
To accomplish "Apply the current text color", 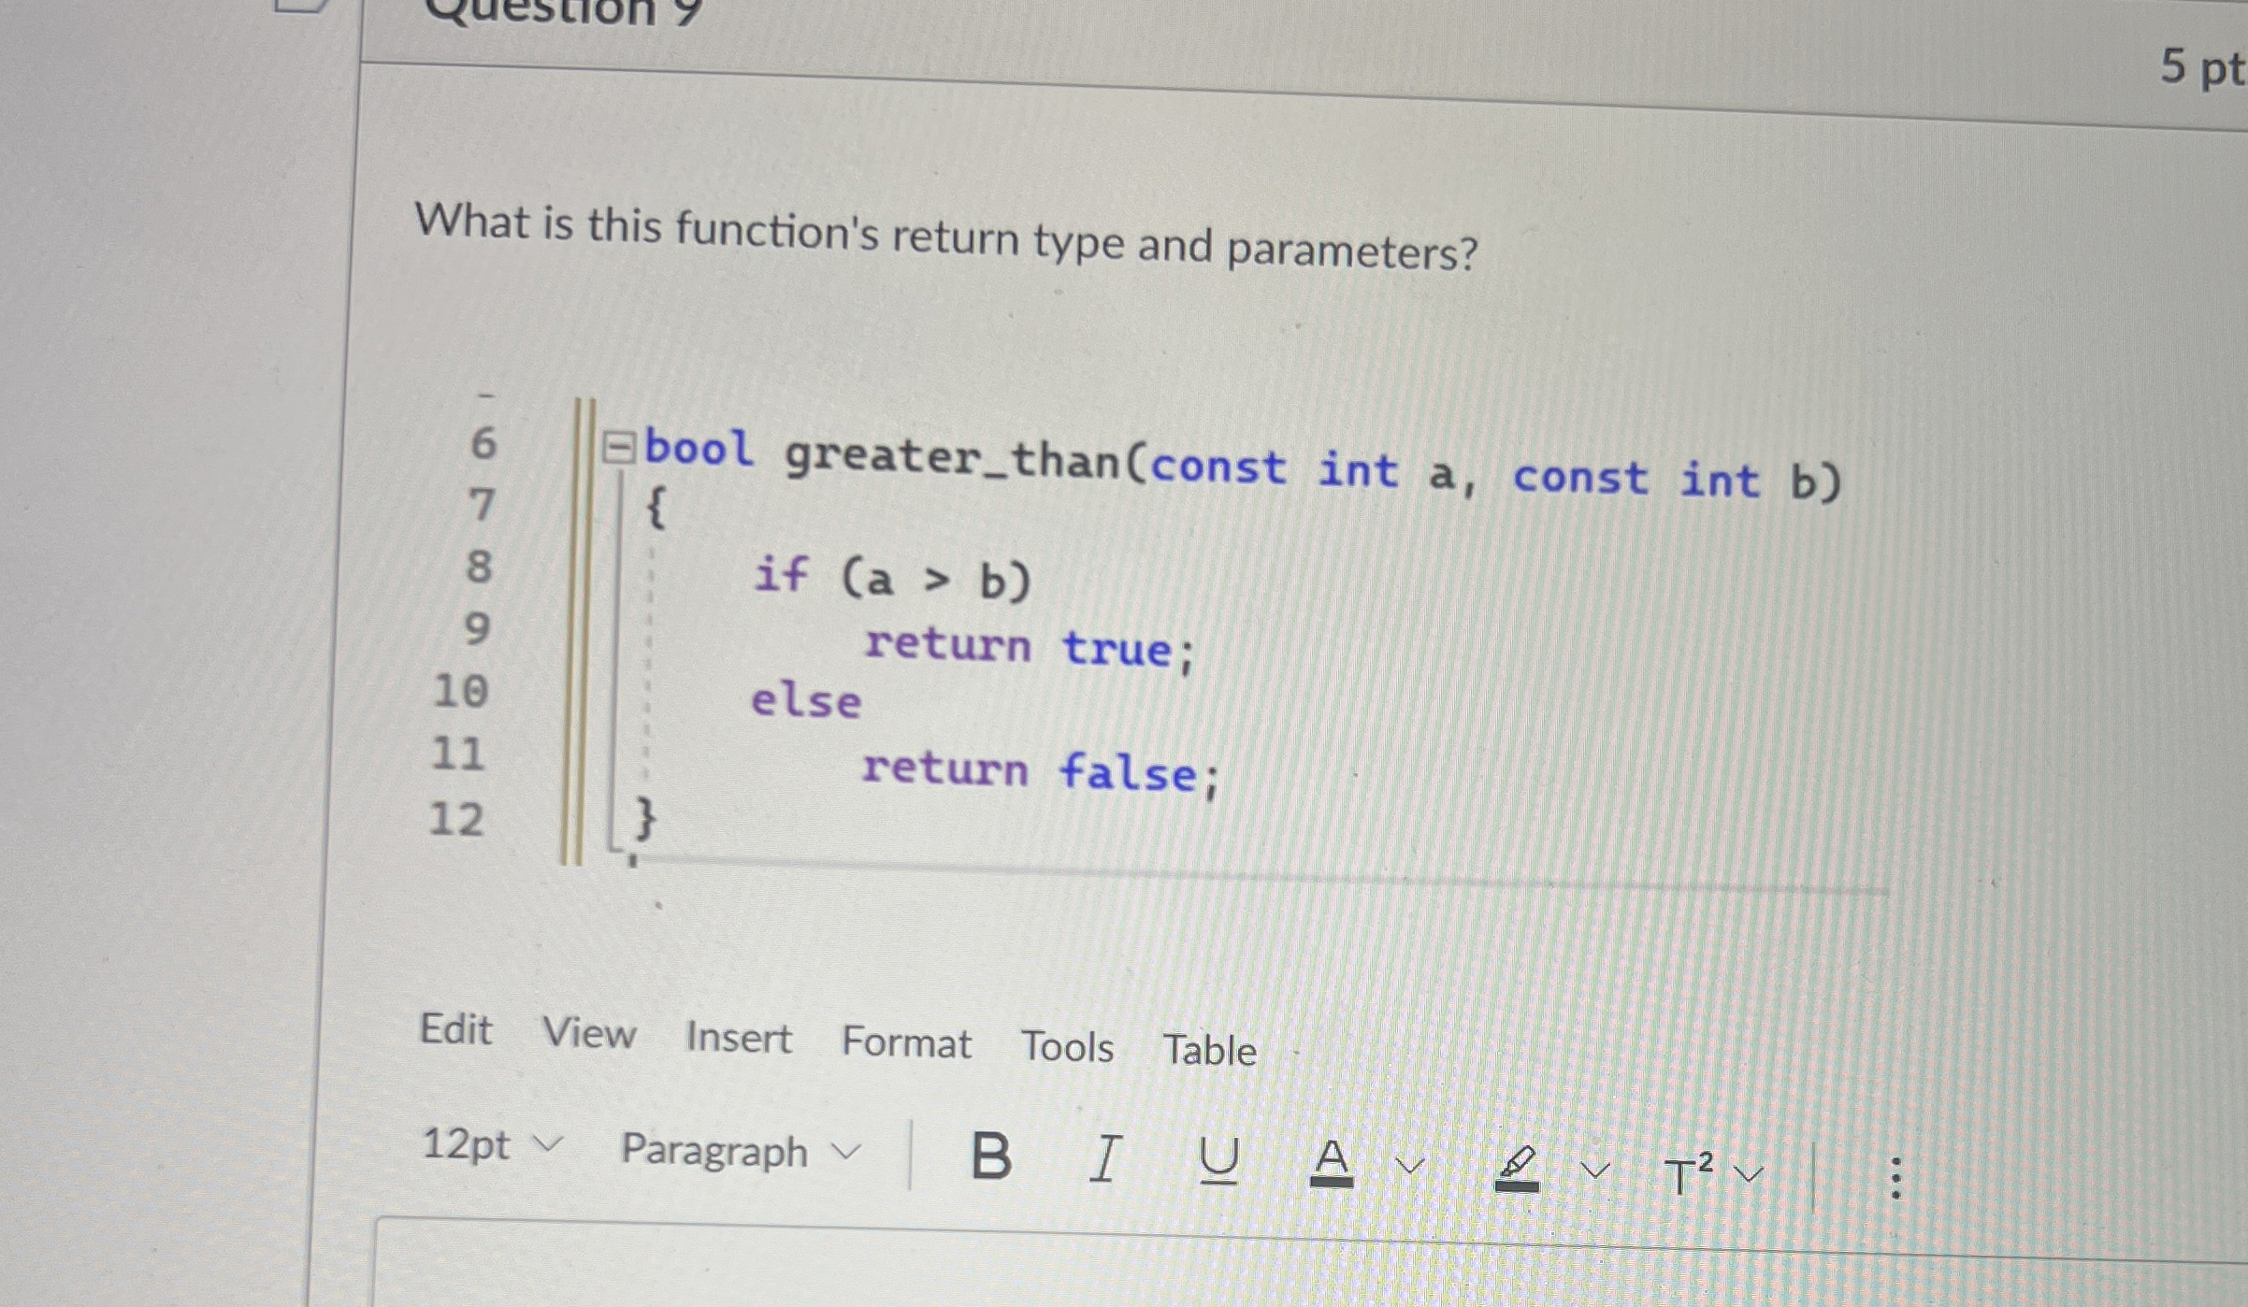I will click(1332, 1164).
